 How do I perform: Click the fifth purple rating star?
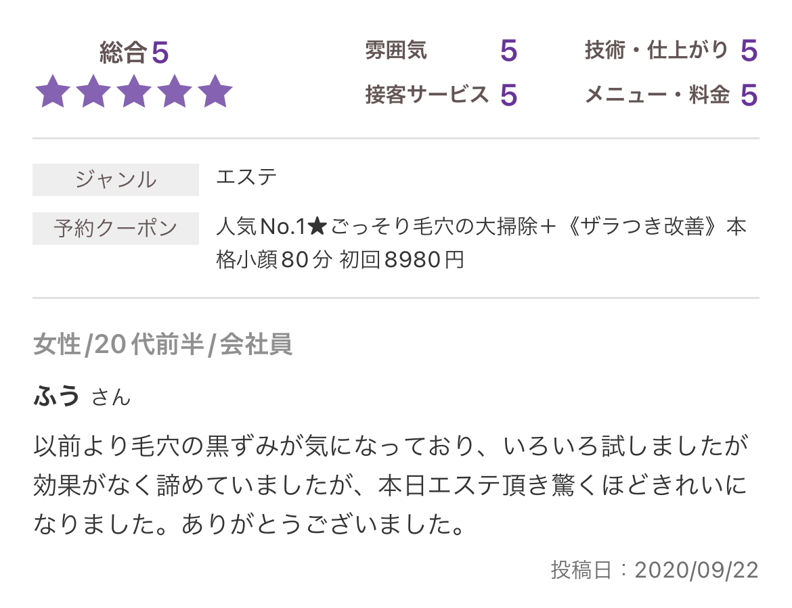coord(215,92)
